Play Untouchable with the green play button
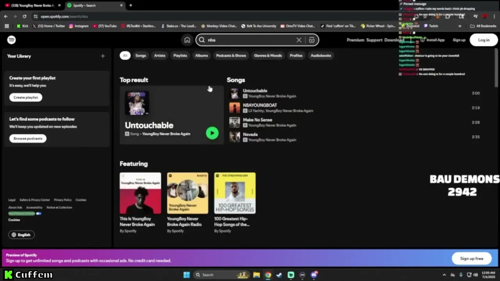This screenshot has width=500, height=281. (x=212, y=133)
